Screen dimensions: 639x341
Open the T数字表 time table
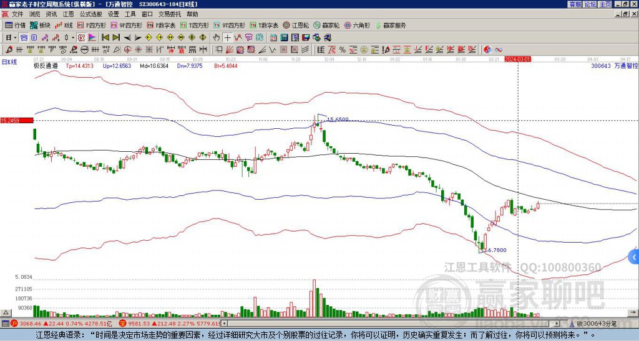264,25
